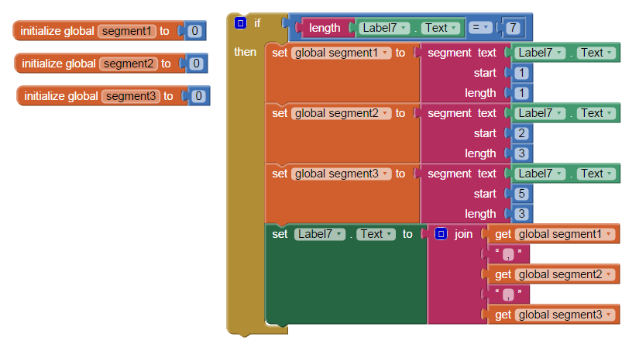Click the second comma text string in the join block

coord(508,294)
